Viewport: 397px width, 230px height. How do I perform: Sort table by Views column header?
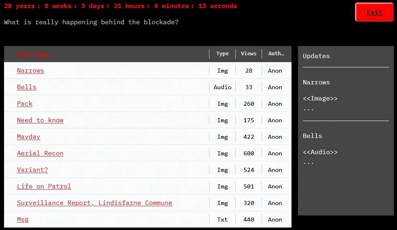click(x=249, y=54)
